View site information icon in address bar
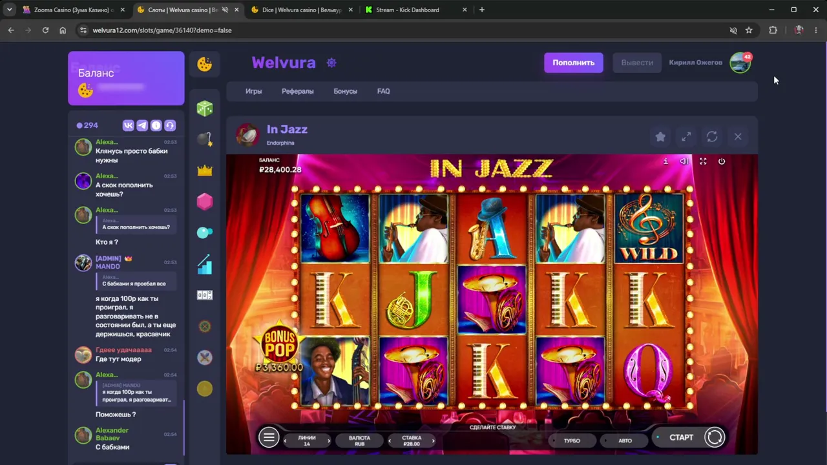Image resolution: width=827 pixels, height=465 pixels. click(82, 30)
